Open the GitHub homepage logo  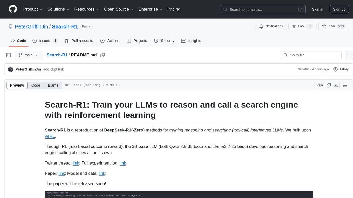[13, 9]
